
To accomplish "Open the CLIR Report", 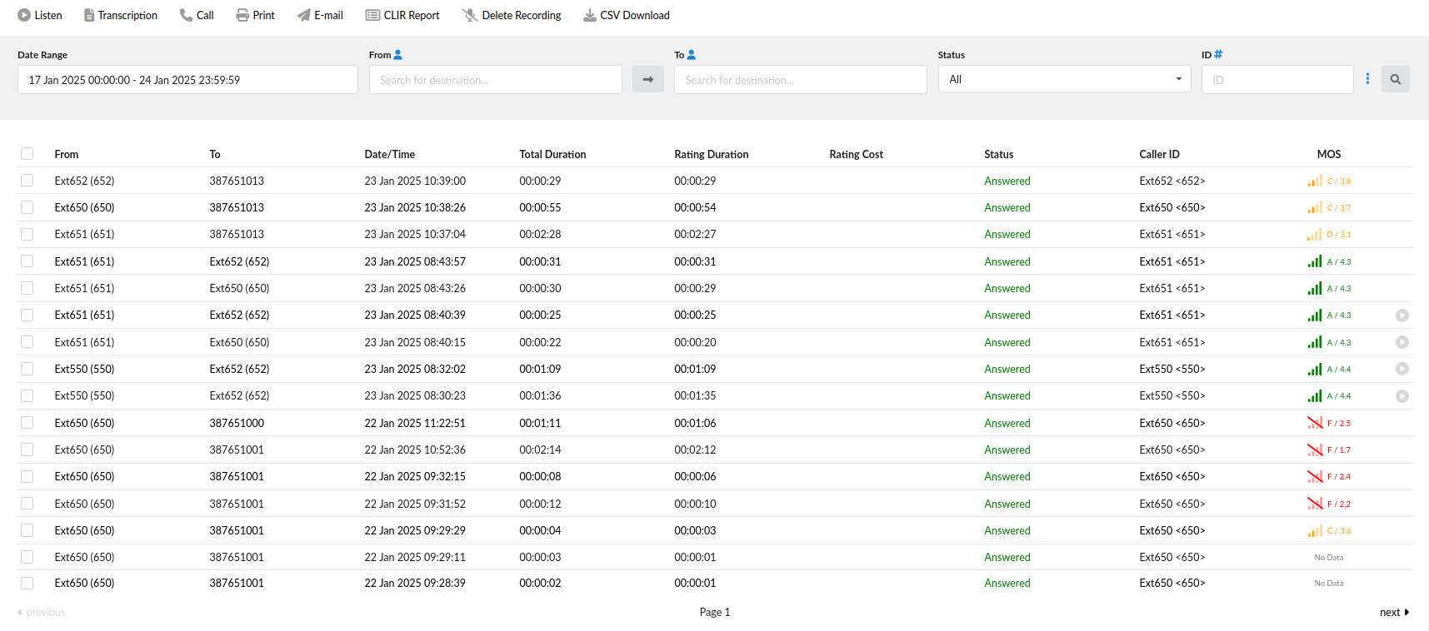I will [x=402, y=15].
